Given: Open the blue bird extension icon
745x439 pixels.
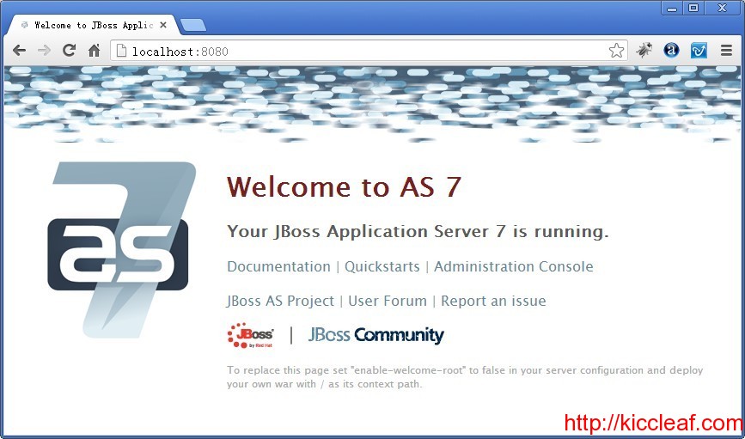Looking at the screenshot, I should 699,50.
